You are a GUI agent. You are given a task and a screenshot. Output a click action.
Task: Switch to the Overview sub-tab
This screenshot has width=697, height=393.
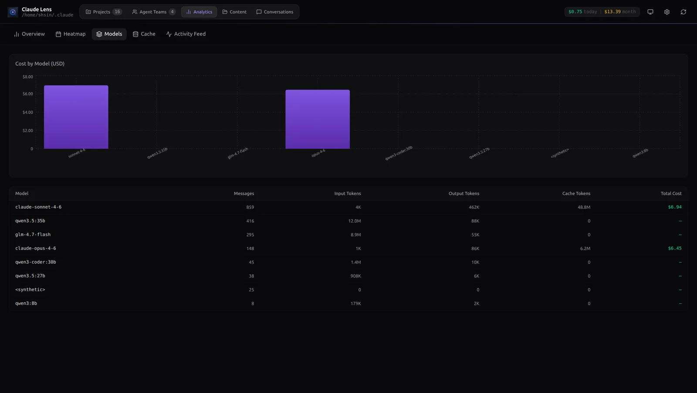click(29, 34)
